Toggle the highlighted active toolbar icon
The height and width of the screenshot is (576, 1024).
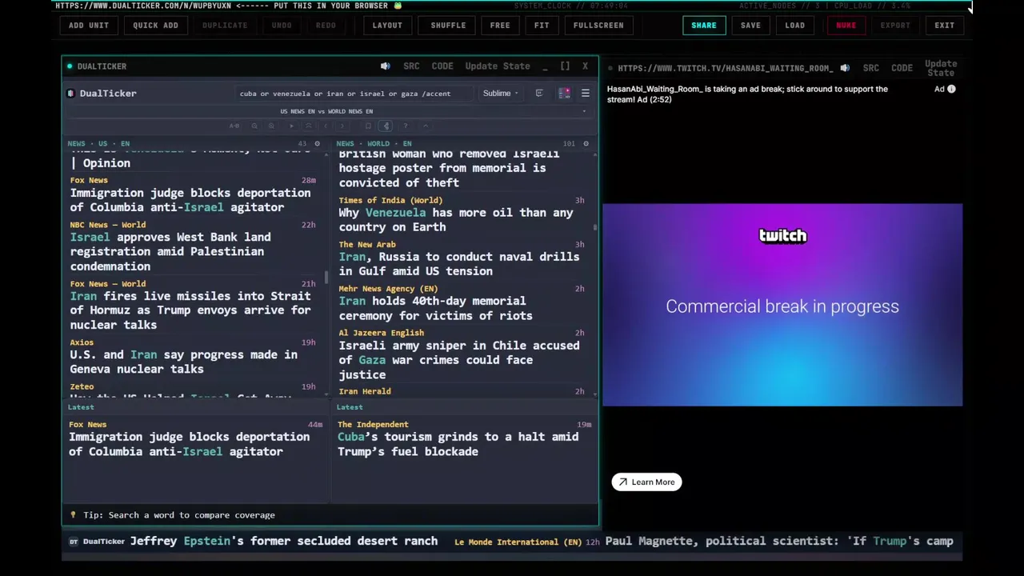(x=386, y=126)
